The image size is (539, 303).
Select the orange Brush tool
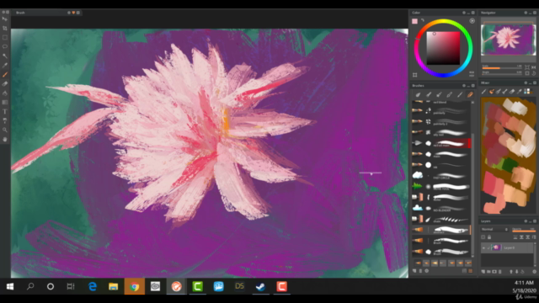click(x=5, y=74)
